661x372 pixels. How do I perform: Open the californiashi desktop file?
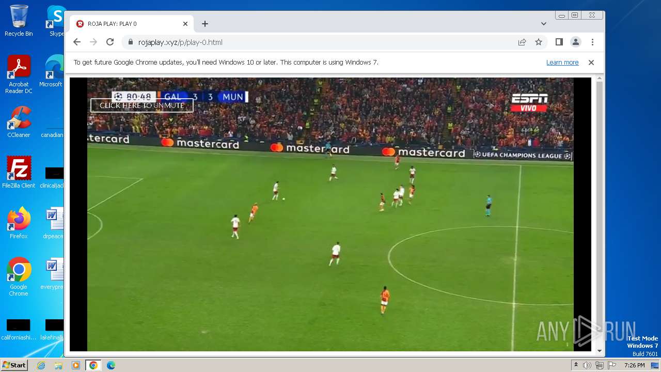tap(19, 330)
